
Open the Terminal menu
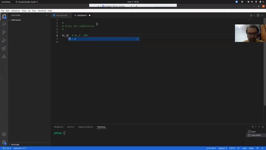click(42, 10)
